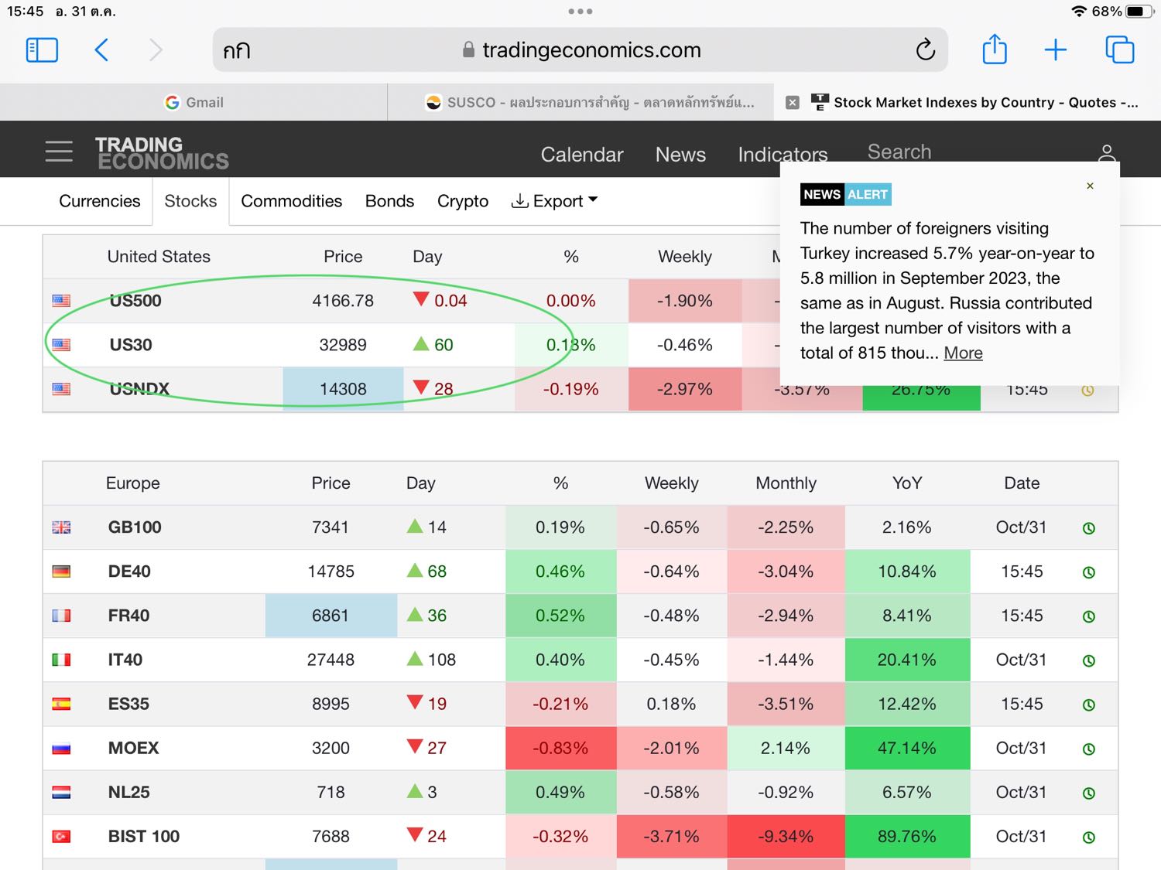Screen dimensions: 1161x870
Task: Open the Safari share sheet
Action: 995,49
